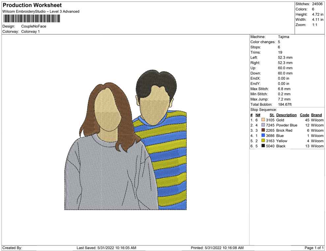Choose the Blue thread color swatch

263,136
